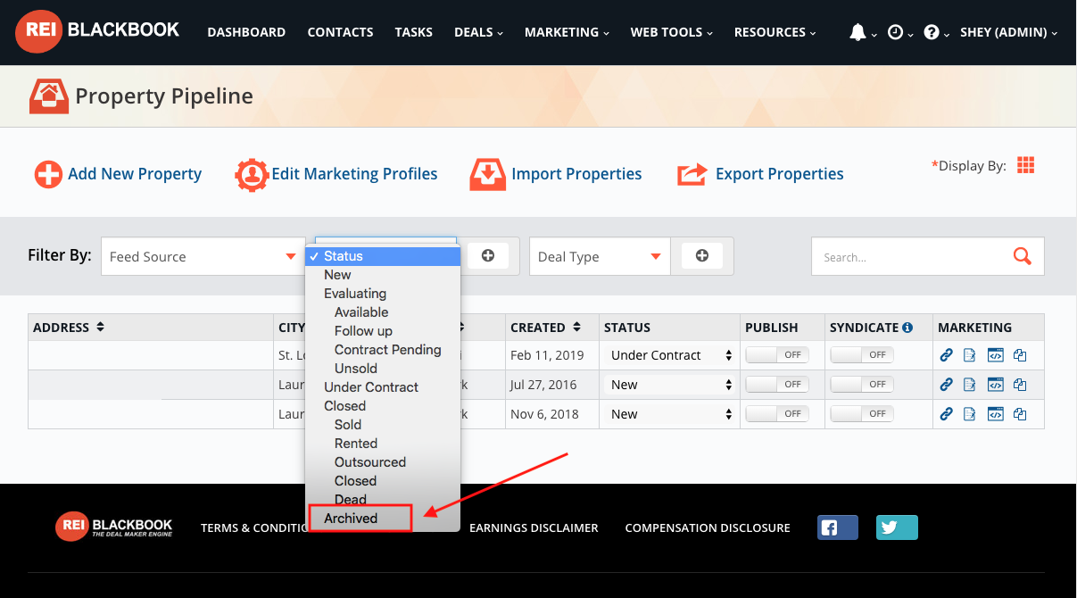
Task: Go to Dashboard in the navigation bar
Action: pyautogui.click(x=246, y=32)
